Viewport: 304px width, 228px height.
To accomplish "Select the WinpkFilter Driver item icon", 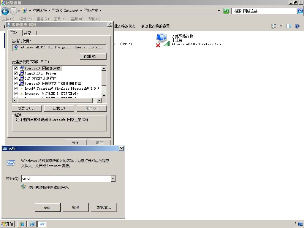I will coord(22,73).
